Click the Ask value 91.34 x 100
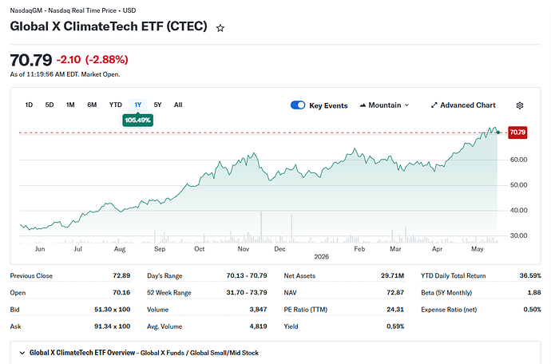The image size is (551, 364). (x=112, y=326)
